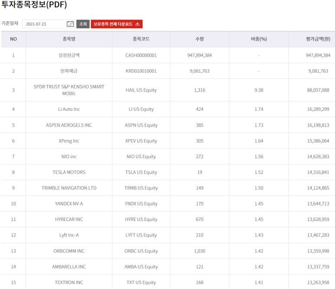Screen dimensions: 335x289
Task: Click the 16,289,299 valuation amount
Action: click(x=318, y=109)
